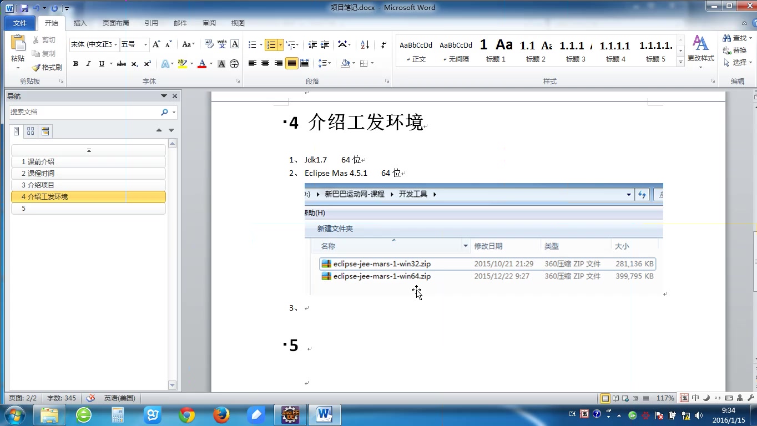Screen dimensions: 757x426
Task: Select the Format Painter tool
Action: coord(46,67)
